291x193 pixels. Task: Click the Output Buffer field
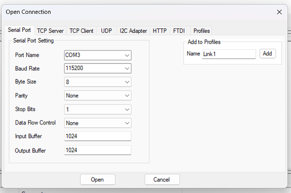coord(97,150)
